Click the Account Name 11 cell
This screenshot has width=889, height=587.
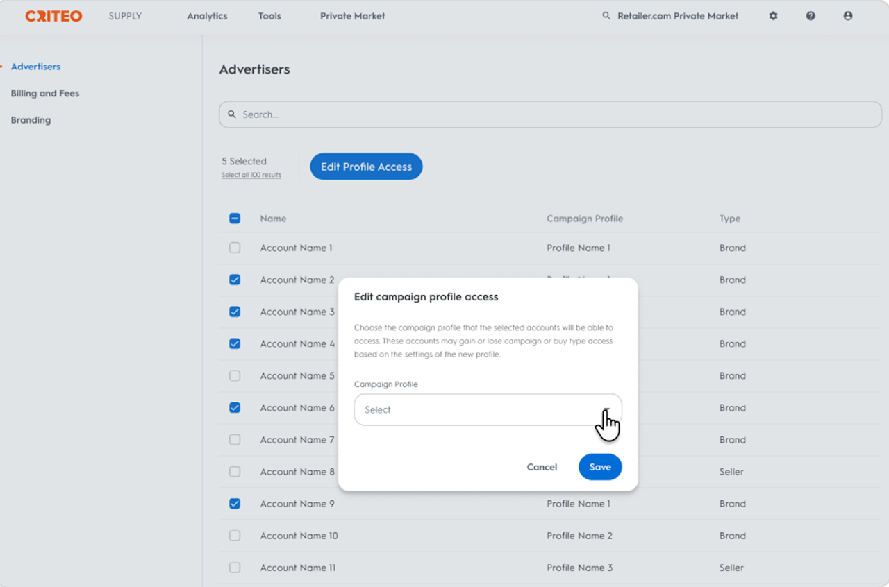[298, 568]
